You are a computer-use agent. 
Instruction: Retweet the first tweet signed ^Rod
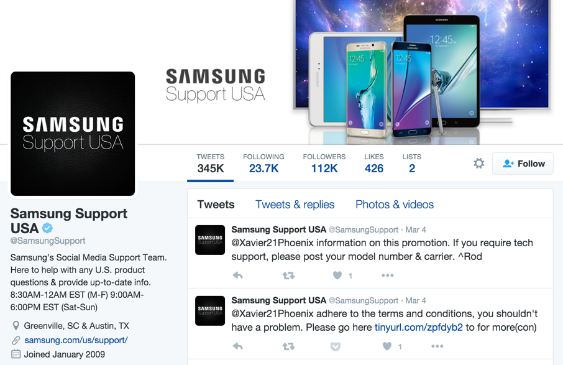288,275
